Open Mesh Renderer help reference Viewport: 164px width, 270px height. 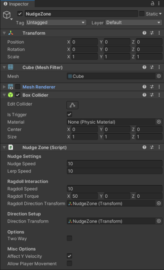pyautogui.click(x=145, y=87)
